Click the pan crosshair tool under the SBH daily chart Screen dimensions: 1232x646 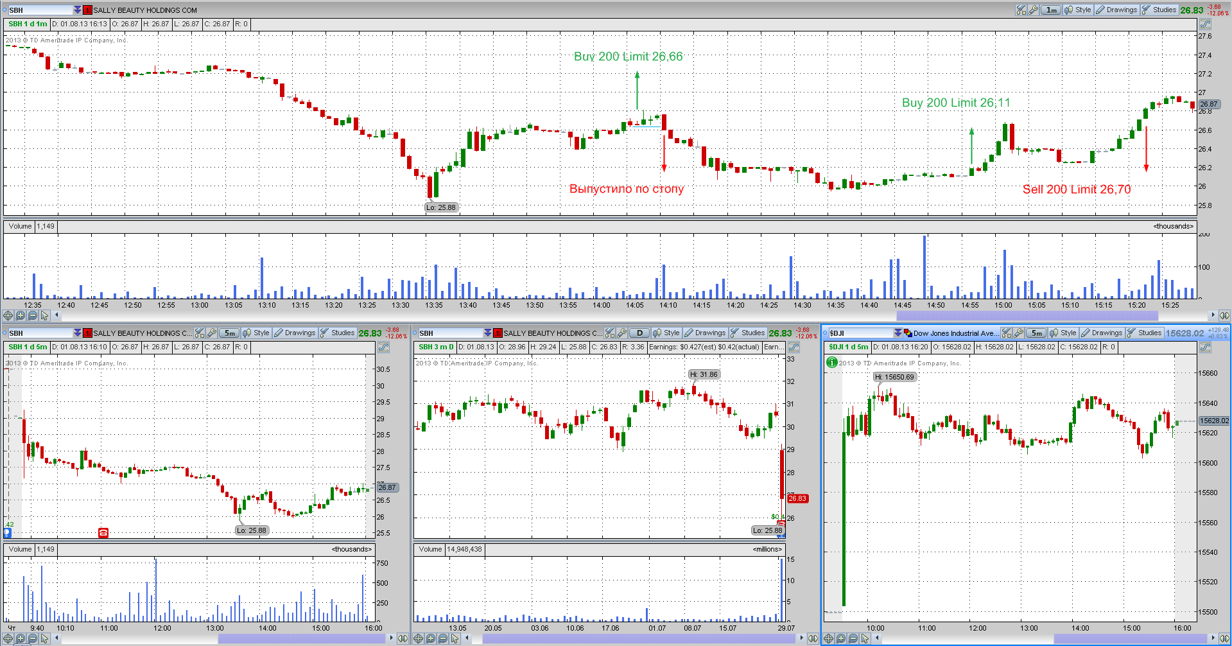point(419,638)
